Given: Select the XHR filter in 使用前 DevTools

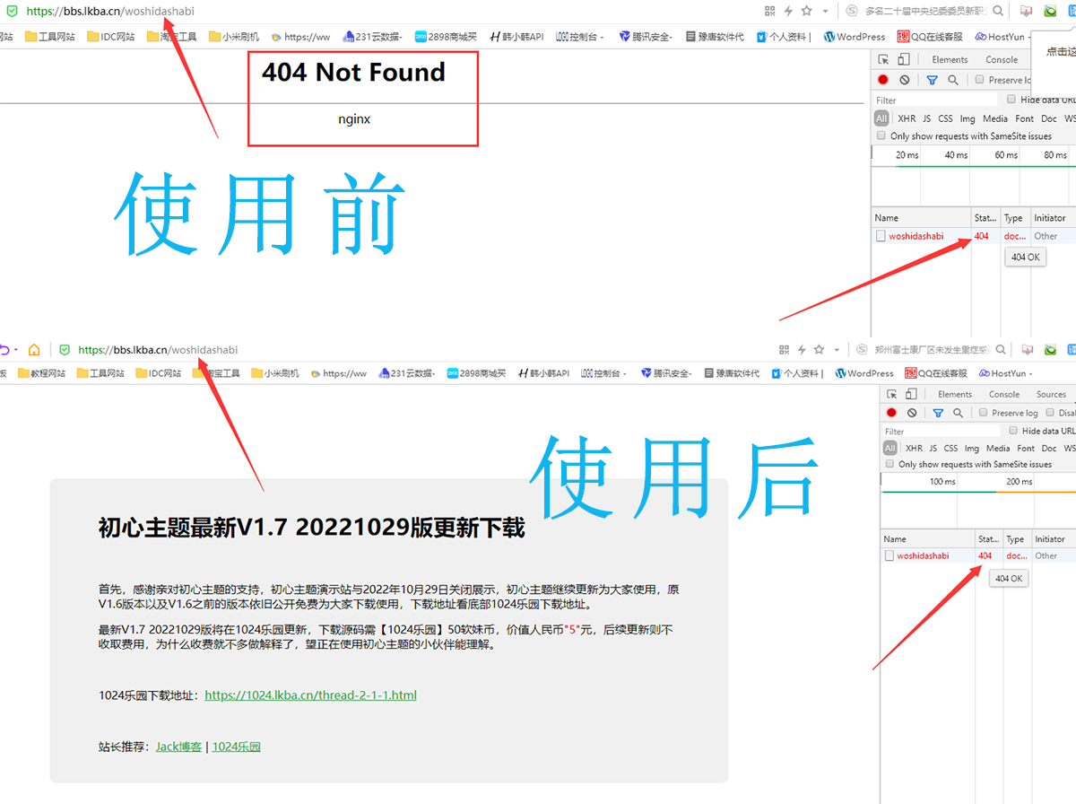Looking at the screenshot, I should tap(907, 118).
